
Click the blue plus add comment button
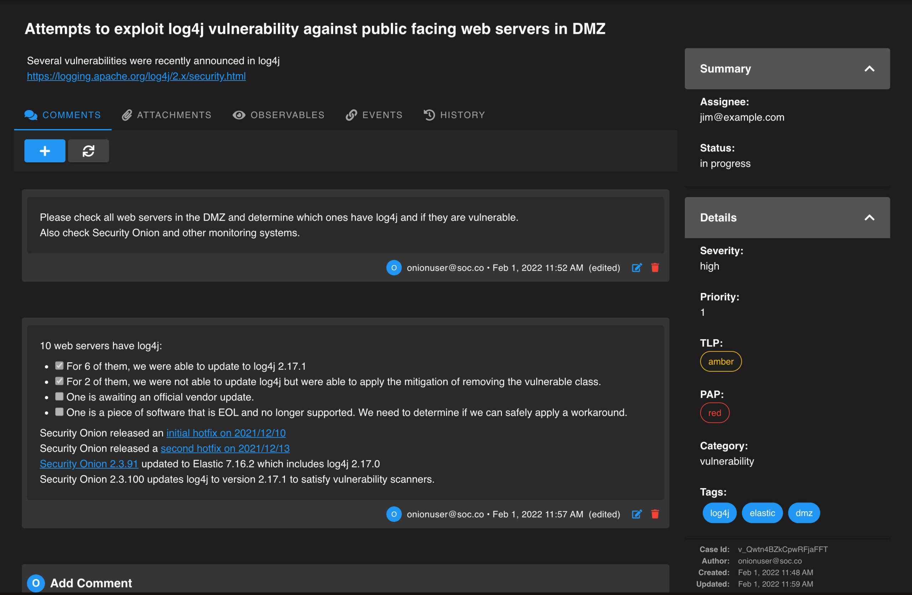[45, 151]
